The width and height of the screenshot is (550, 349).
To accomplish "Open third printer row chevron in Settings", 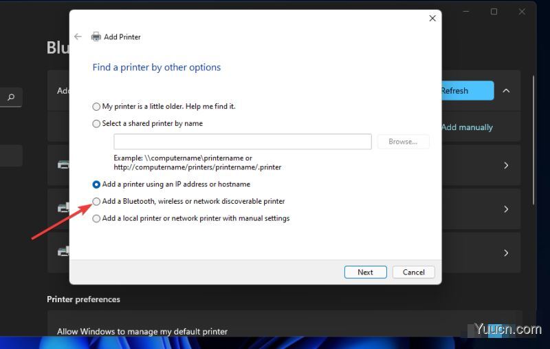I will pos(506,253).
